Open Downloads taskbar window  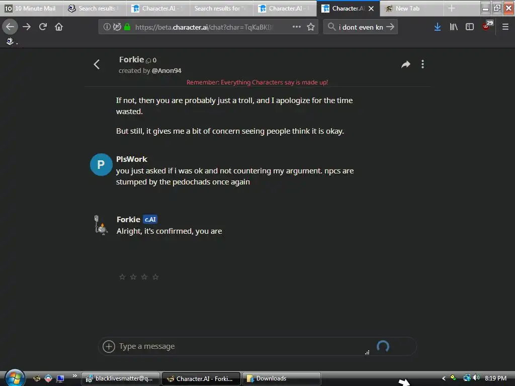point(282,378)
